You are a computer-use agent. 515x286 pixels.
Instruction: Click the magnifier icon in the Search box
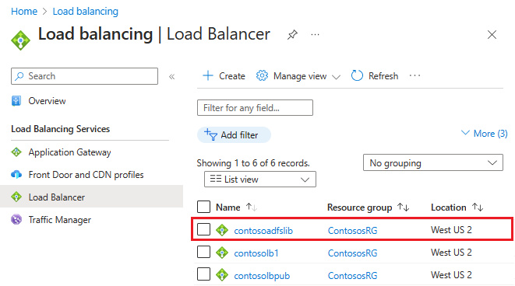pos(19,76)
